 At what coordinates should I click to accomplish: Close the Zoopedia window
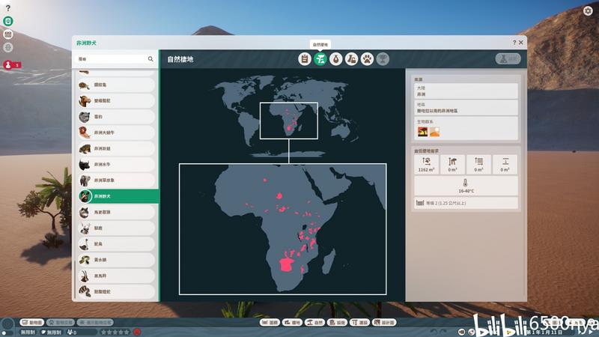[x=520, y=43]
